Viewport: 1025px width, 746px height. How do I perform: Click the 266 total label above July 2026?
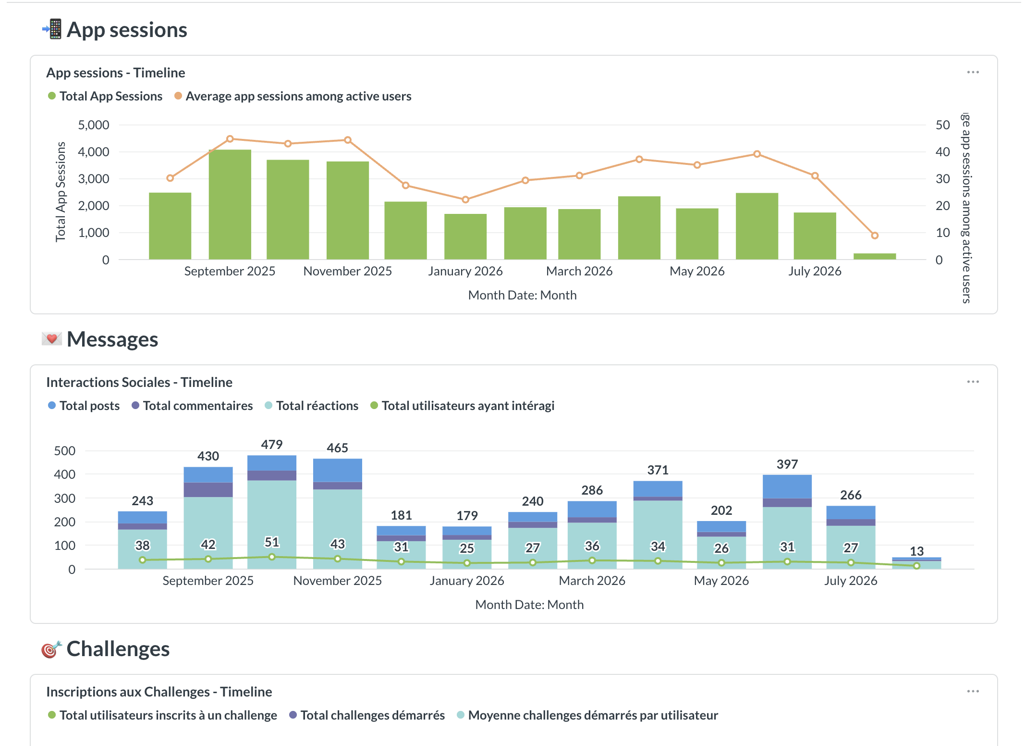point(851,495)
